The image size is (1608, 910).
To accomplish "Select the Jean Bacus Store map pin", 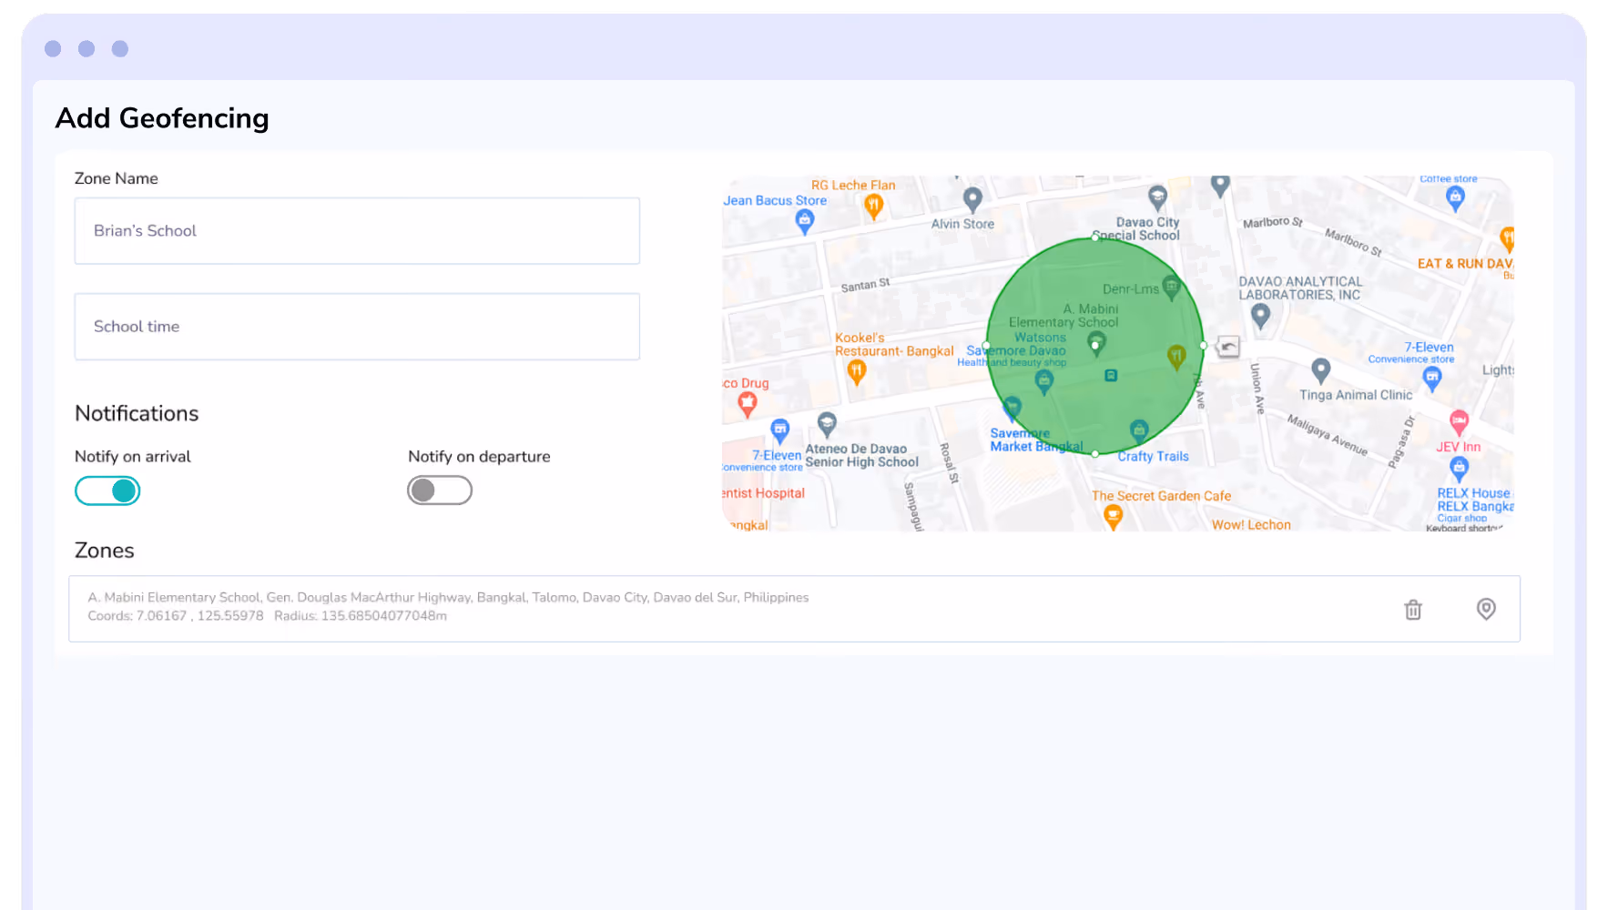I will (805, 221).
